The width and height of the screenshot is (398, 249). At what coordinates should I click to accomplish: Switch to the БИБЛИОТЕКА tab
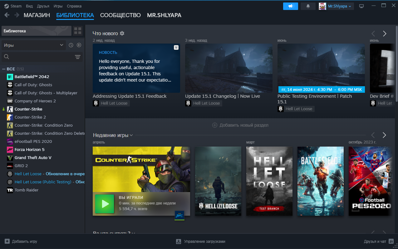coord(75,15)
